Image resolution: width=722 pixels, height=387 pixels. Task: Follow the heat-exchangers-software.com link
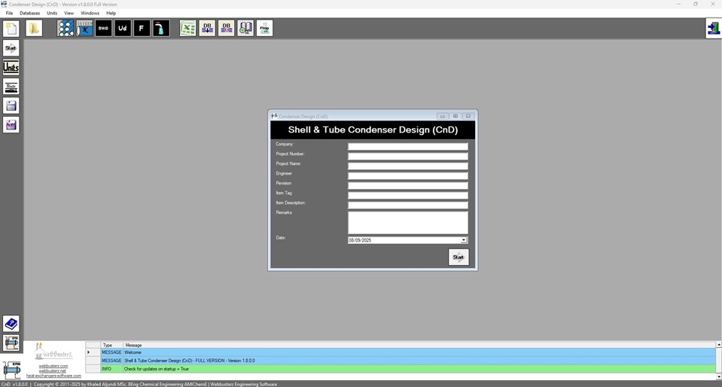point(53,376)
